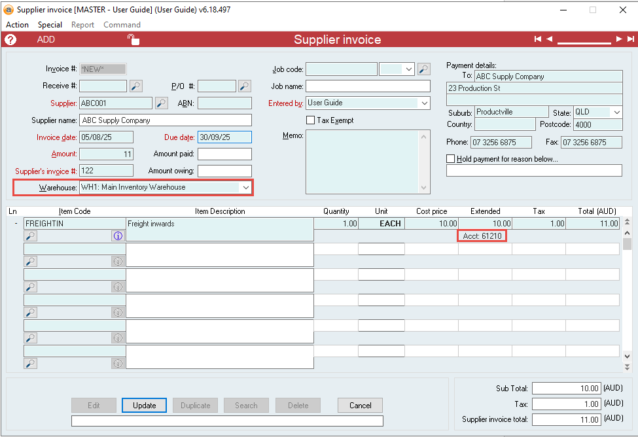638x437 pixels.
Task: Open the Supplier lookup magnifier
Action: [x=161, y=103]
